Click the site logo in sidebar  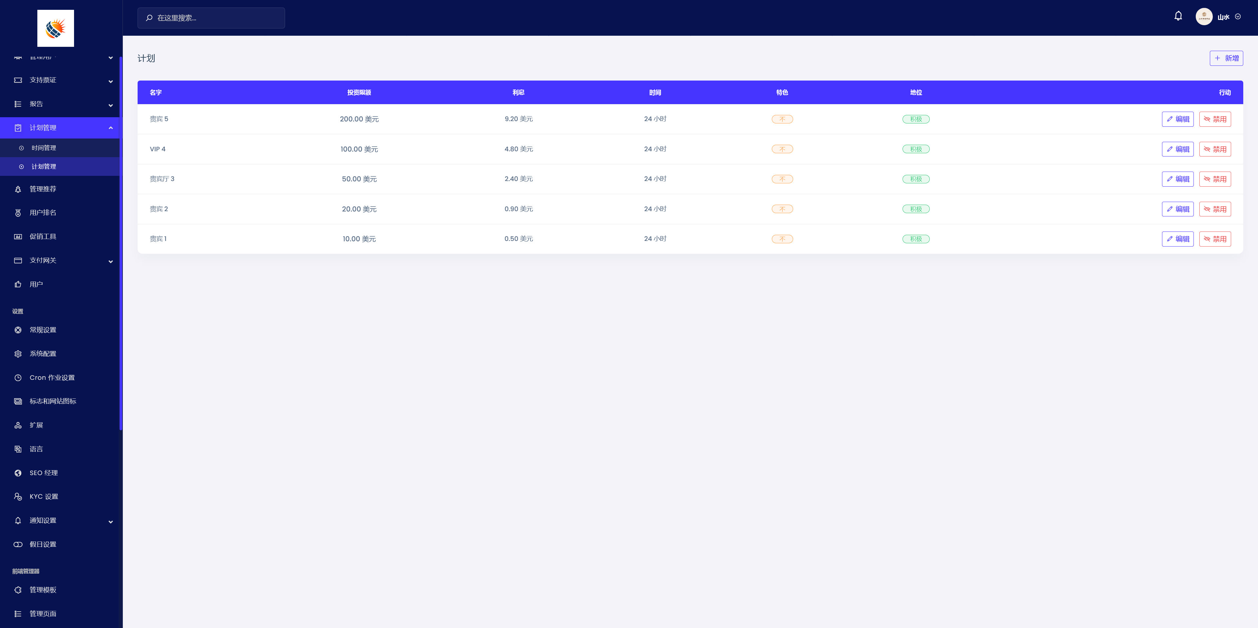pyautogui.click(x=56, y=28)
